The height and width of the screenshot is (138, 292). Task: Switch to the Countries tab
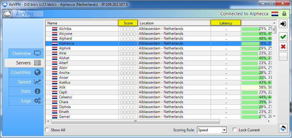[x=26, y=72]
